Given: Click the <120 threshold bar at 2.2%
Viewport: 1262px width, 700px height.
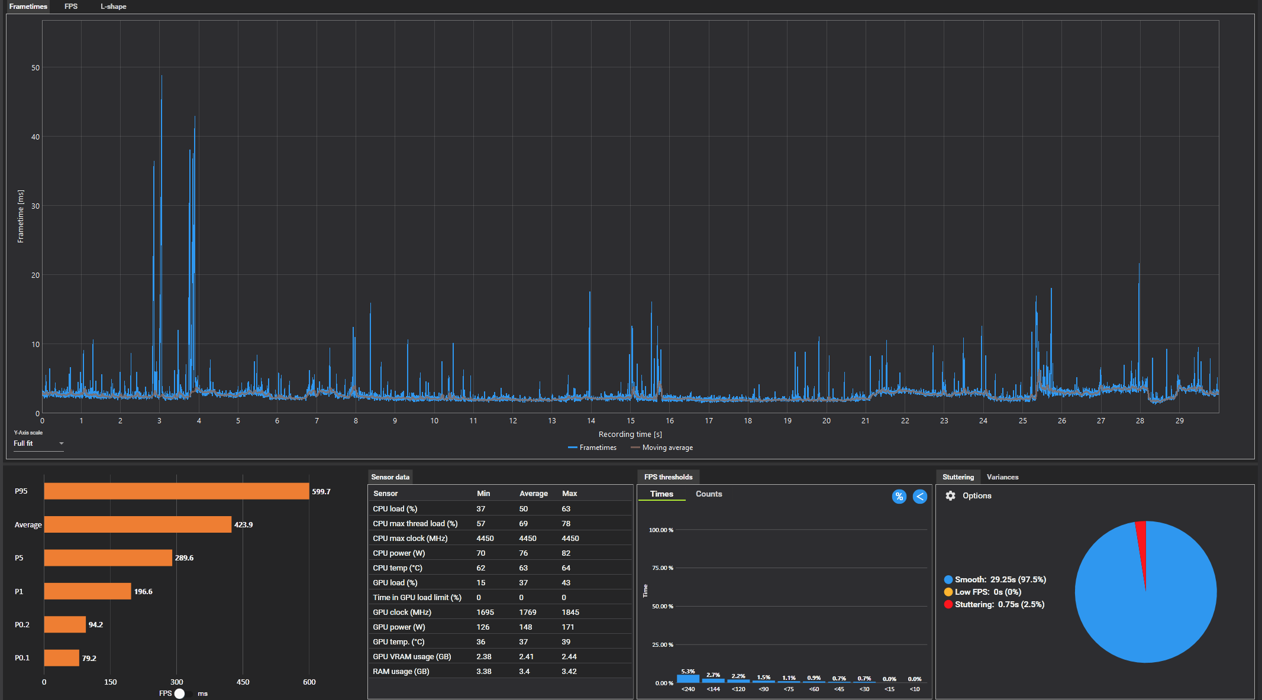Looking at the screenshot, I should pyautogui.click(x=738, y=681).
